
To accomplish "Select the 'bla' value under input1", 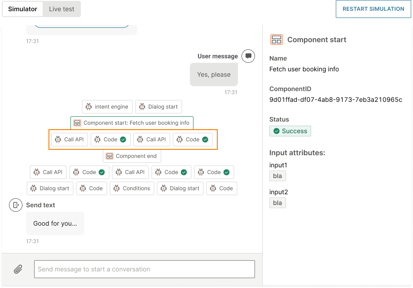I will pos(277,176).
